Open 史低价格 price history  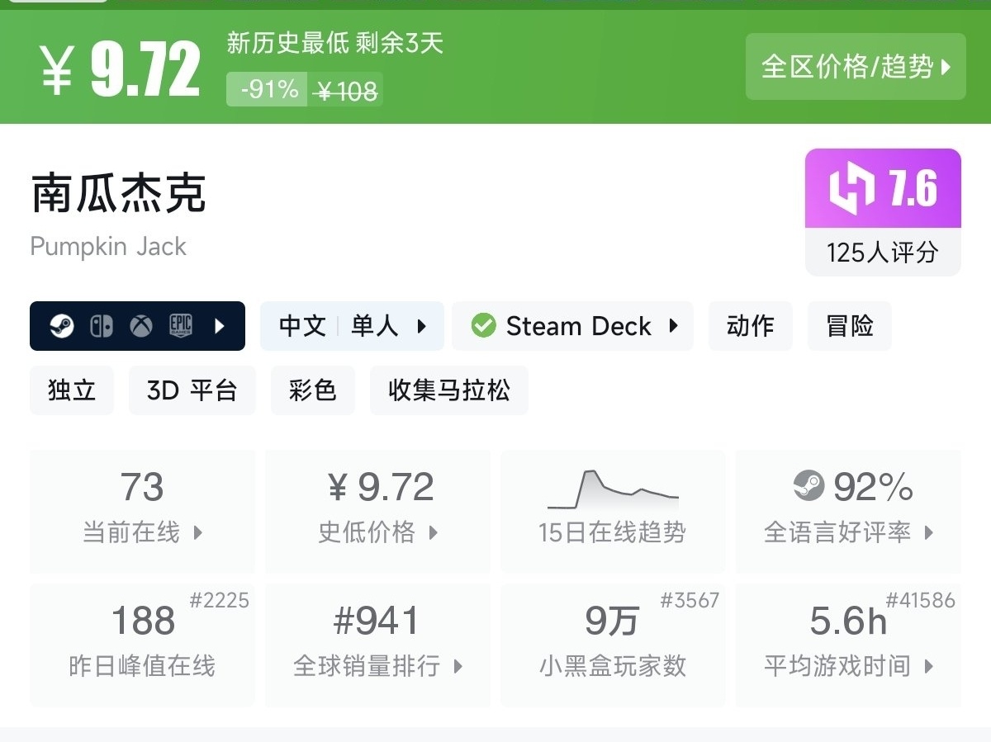(x=378, y=510)
